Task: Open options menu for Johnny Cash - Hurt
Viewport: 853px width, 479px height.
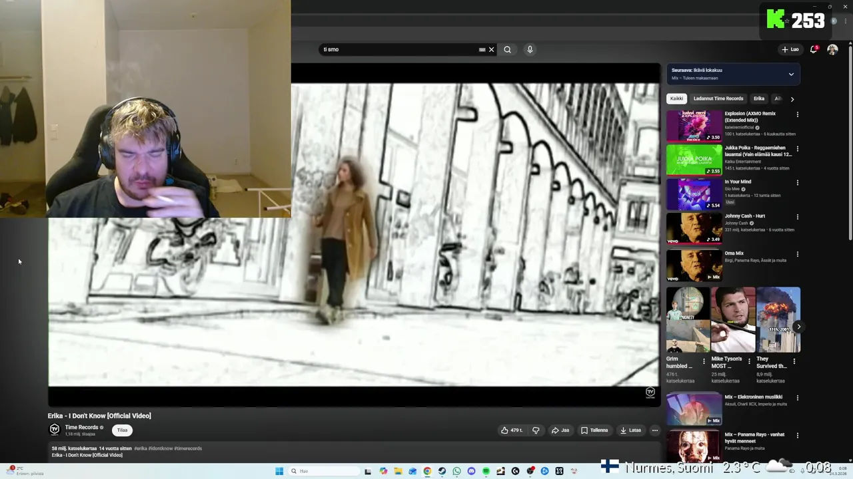Action: click(x=797, y=216)
